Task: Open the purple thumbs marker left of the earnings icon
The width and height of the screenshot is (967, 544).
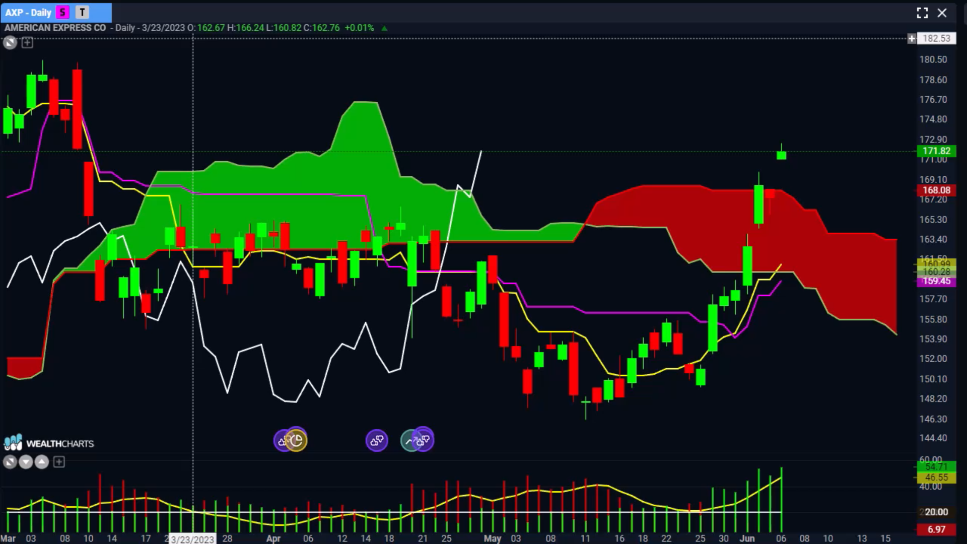Action: (x=282, y=441)
